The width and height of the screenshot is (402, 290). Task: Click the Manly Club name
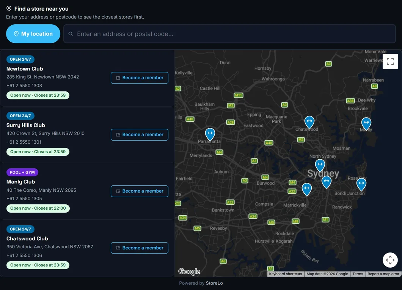[20, 182]
